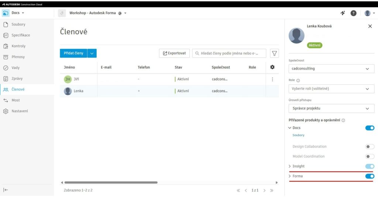Click the Přidat členy button
The width and height of the screenshot is (378, 197).
73,53
